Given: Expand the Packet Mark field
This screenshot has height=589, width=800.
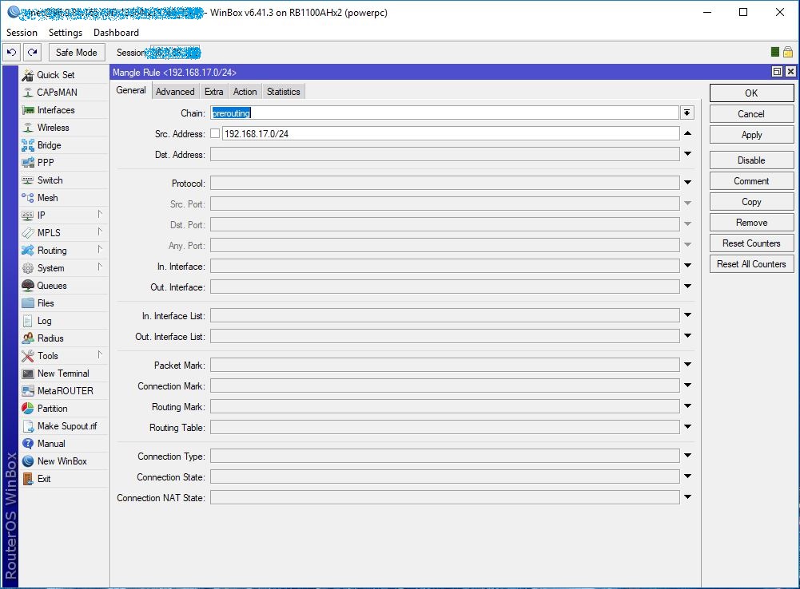Looking at the screenshot, I should click(x=688, y=364).
